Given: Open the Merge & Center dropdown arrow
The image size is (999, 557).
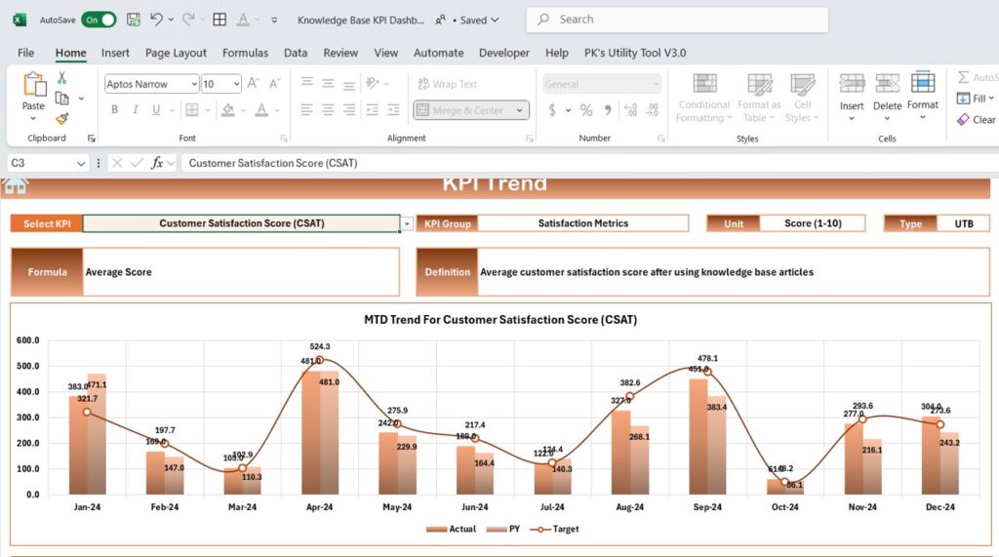Looking at the screenshot, I should (x=520, y=110).
